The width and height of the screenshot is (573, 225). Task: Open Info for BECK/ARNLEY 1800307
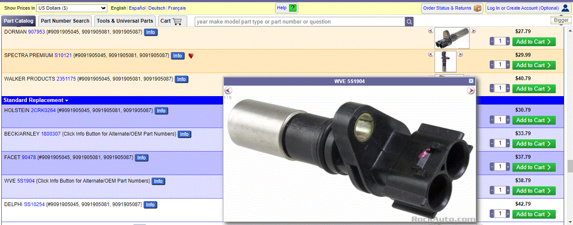(x=184, y=134)
